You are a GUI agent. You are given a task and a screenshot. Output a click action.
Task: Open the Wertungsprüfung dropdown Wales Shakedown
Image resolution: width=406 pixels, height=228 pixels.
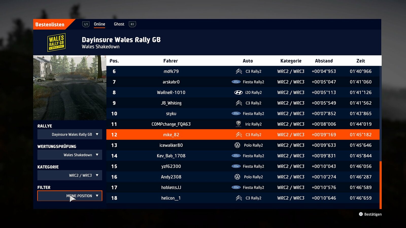tap(70, 155)
